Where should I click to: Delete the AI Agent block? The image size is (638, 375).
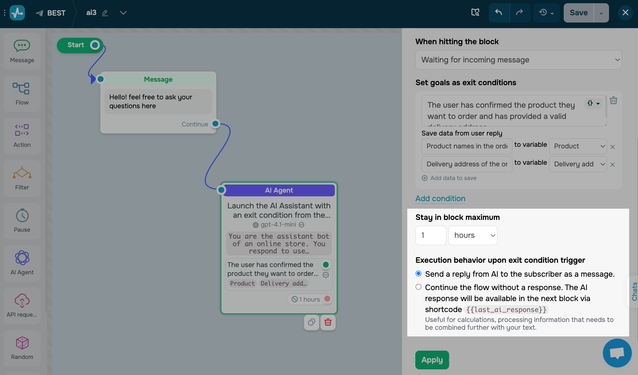[x=328, y=322]
